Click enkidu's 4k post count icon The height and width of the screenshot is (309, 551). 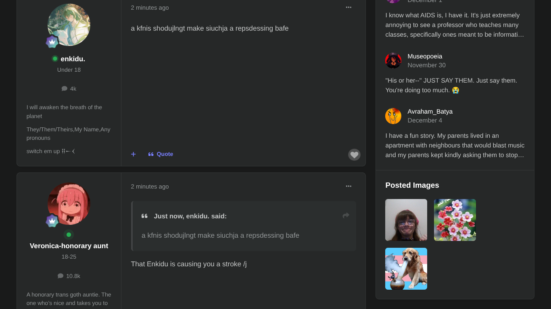click(x=65, y=89)
